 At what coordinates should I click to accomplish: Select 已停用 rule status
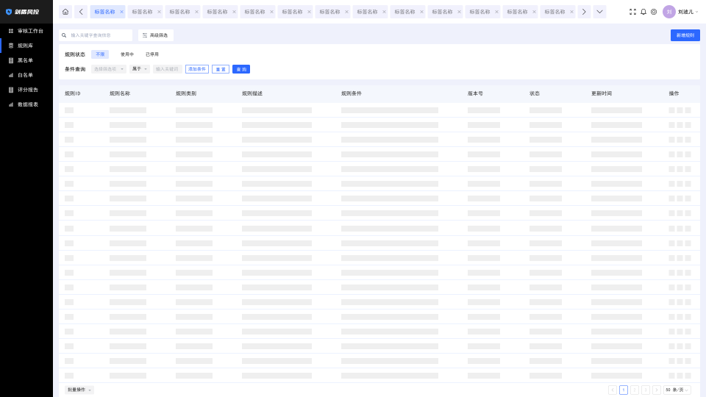tap(152, 54)
